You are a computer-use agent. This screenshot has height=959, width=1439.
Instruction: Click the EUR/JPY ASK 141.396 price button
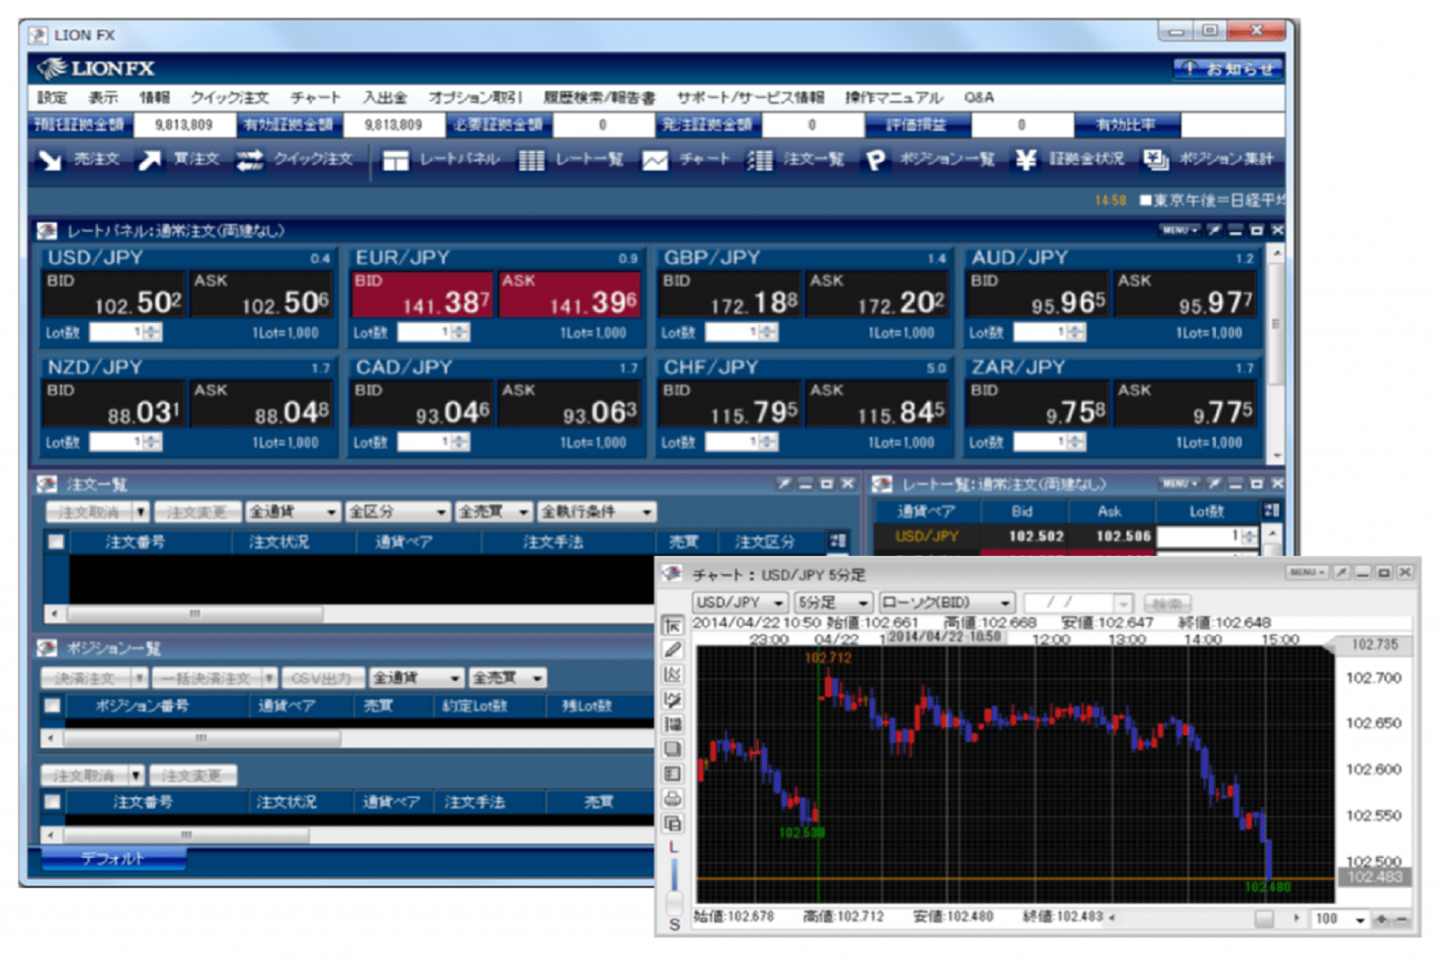tap(570, 294)
